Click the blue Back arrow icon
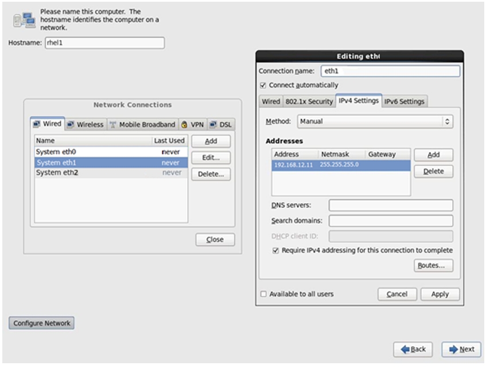Image resolution: width=486 pixels, height=381 pixels. [x=405, y=349]
